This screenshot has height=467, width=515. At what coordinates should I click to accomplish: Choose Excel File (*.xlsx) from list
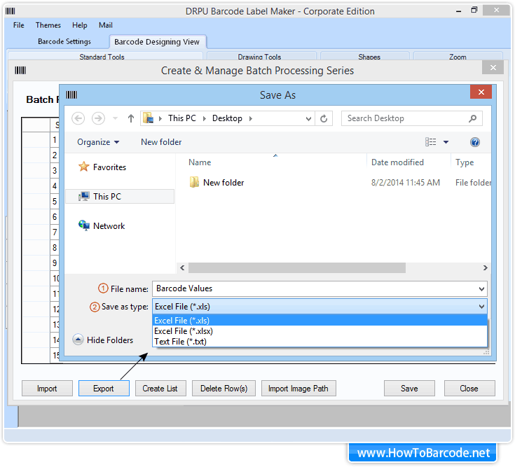click(x=320, y=330)
